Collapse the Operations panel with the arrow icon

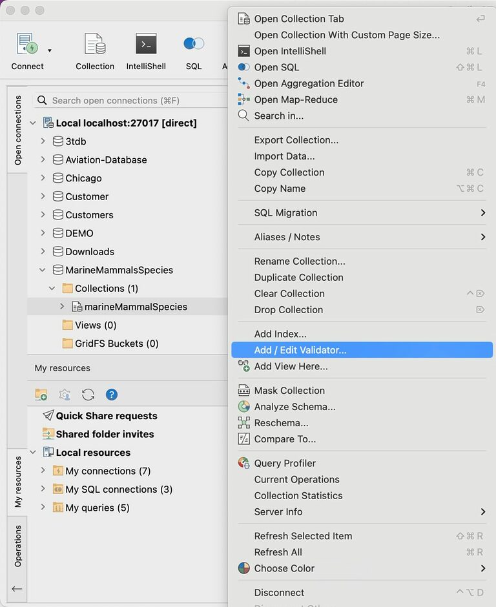coord(16,588)
